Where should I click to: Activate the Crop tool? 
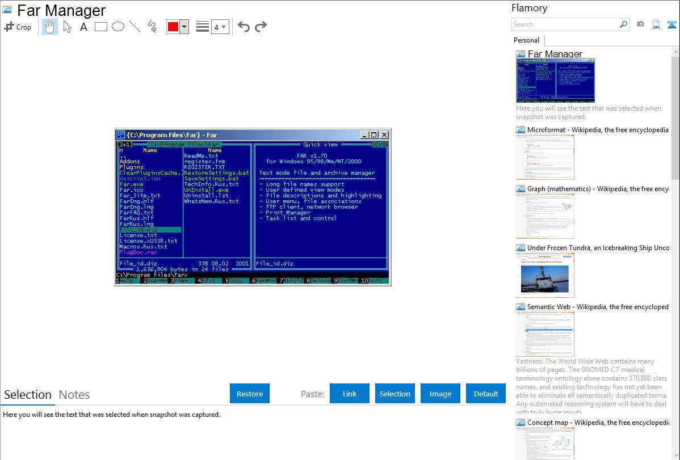[18, 27]
